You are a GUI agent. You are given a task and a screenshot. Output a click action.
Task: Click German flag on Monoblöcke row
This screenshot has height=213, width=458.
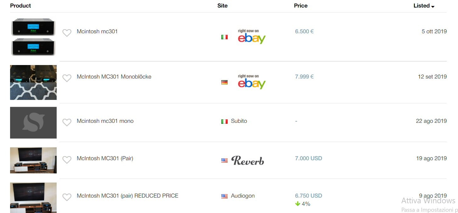click(x=224, y=82)
